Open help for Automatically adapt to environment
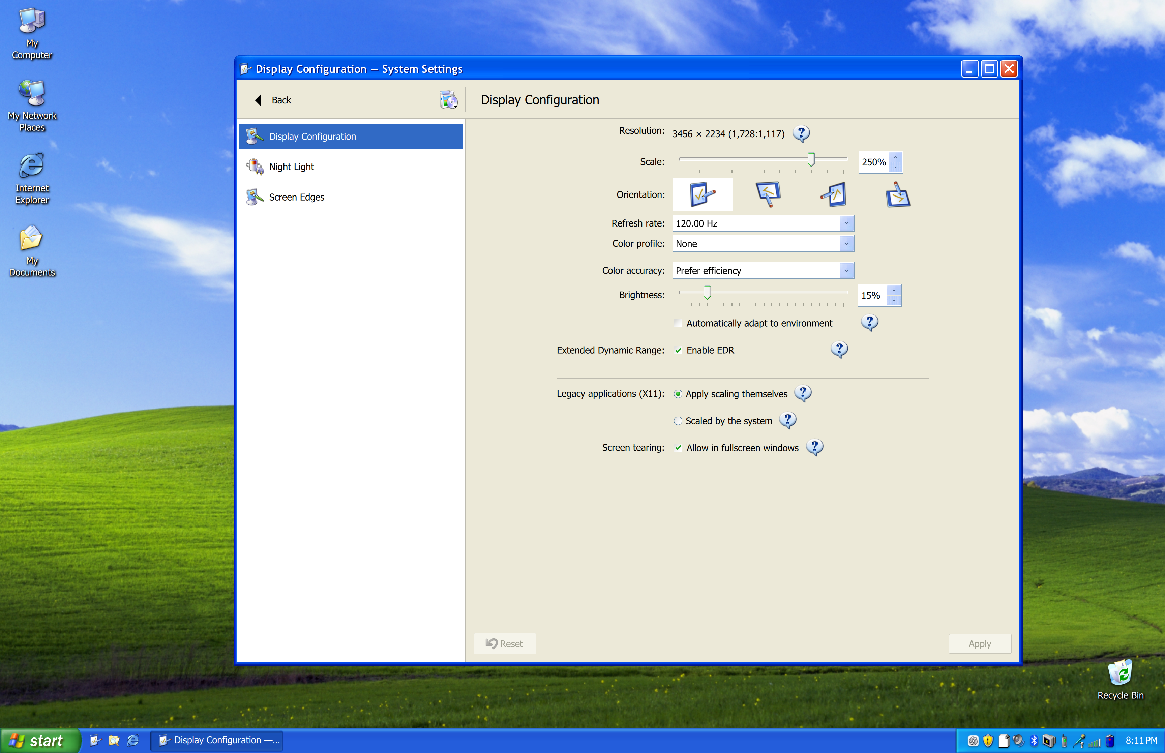The width and height of the screenshot is (1165, 753). 869,323
